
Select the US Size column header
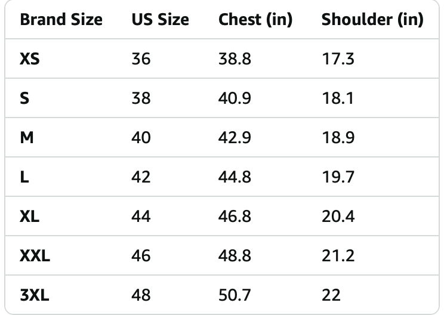161,20
